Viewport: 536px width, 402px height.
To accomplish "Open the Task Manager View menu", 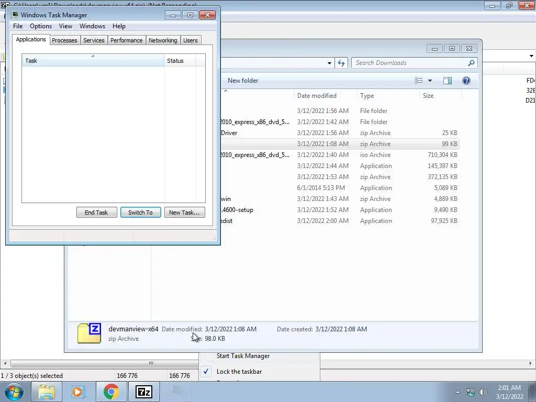I will (65, 26).
